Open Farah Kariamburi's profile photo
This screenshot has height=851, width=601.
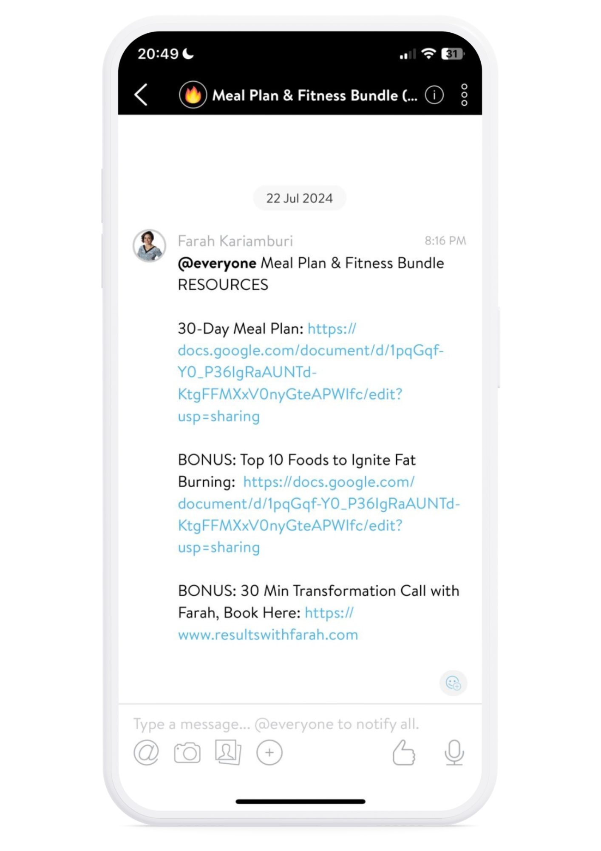[x=149, y=246]
